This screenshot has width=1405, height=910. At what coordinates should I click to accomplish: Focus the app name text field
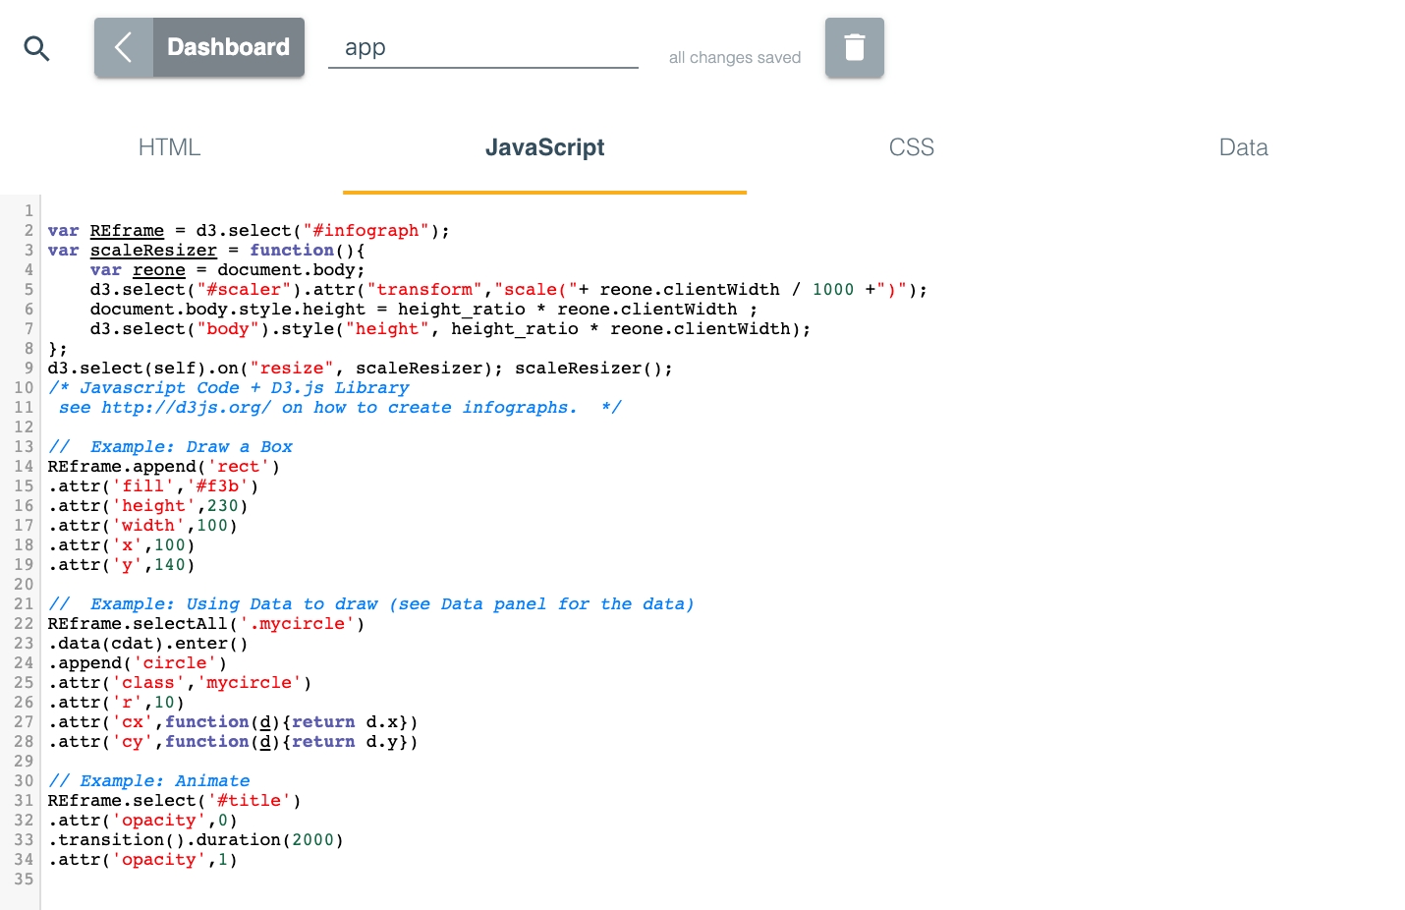tap(482, 48)
